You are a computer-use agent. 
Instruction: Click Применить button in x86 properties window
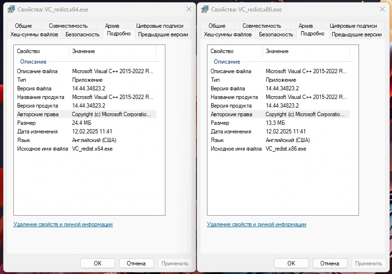tap(369, 263)
